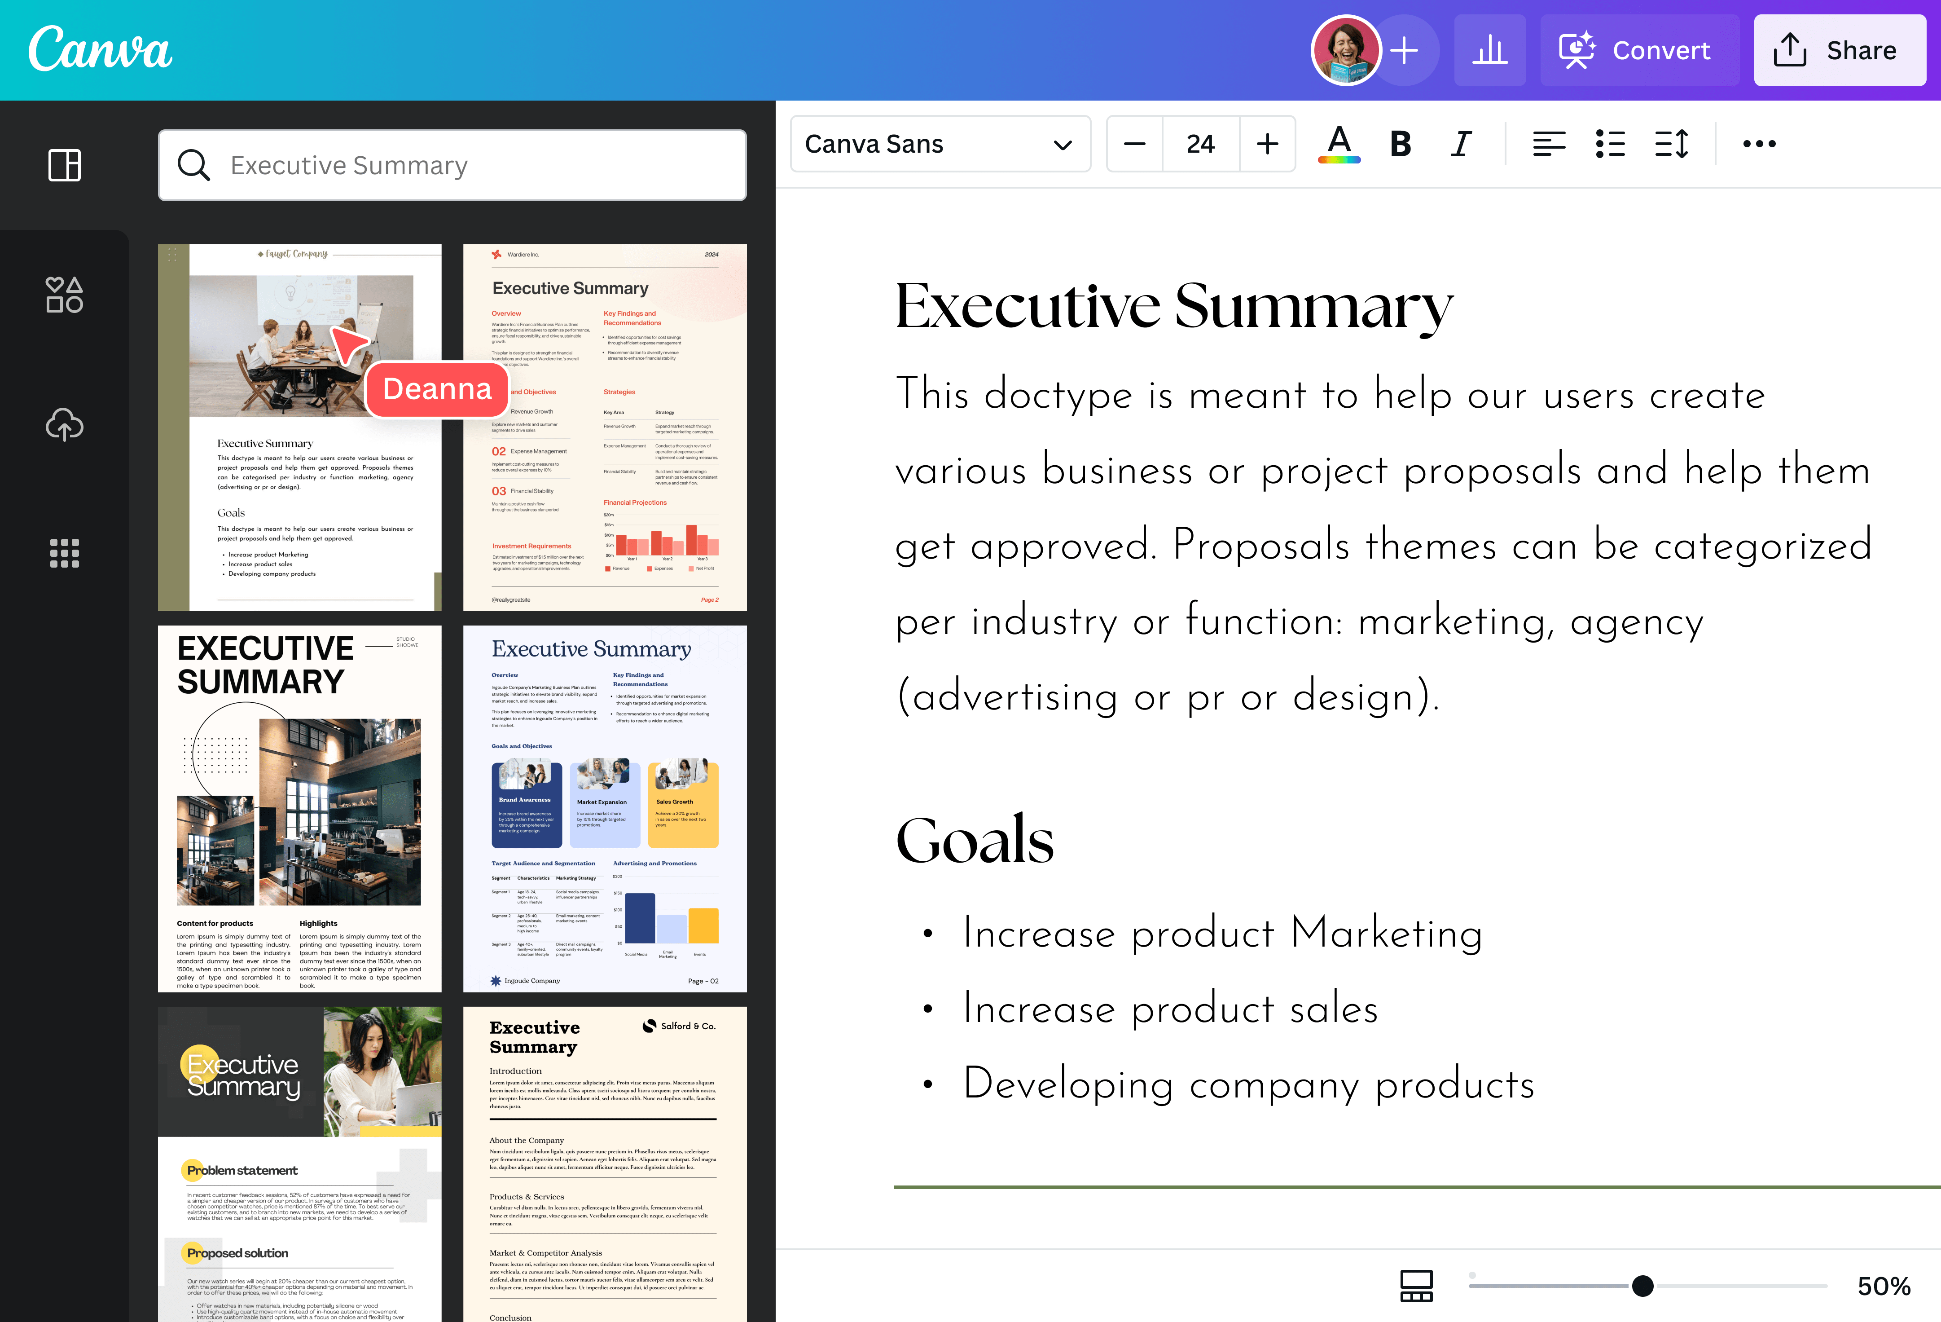Screen dimensions: 1941x1322
Task: Click the Uploads cloud icon
Action: coord(64,424)
